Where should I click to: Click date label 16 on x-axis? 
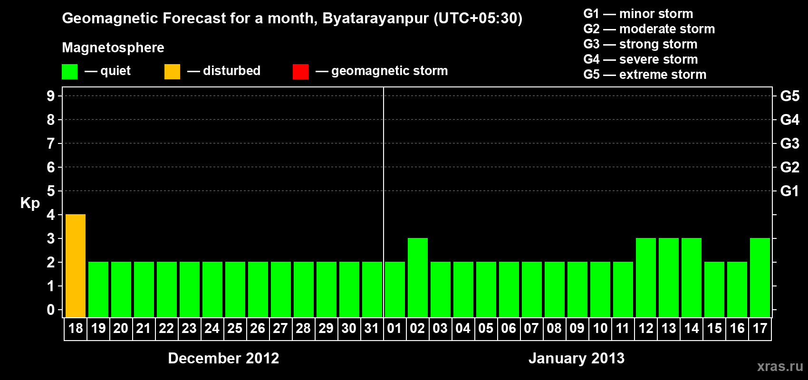737,328
